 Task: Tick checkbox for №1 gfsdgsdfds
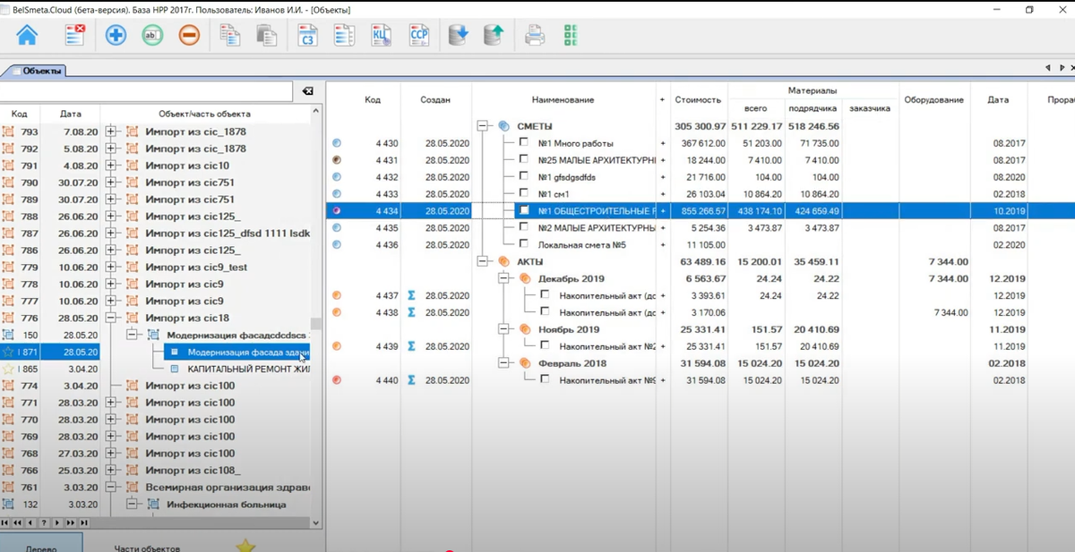524,176
